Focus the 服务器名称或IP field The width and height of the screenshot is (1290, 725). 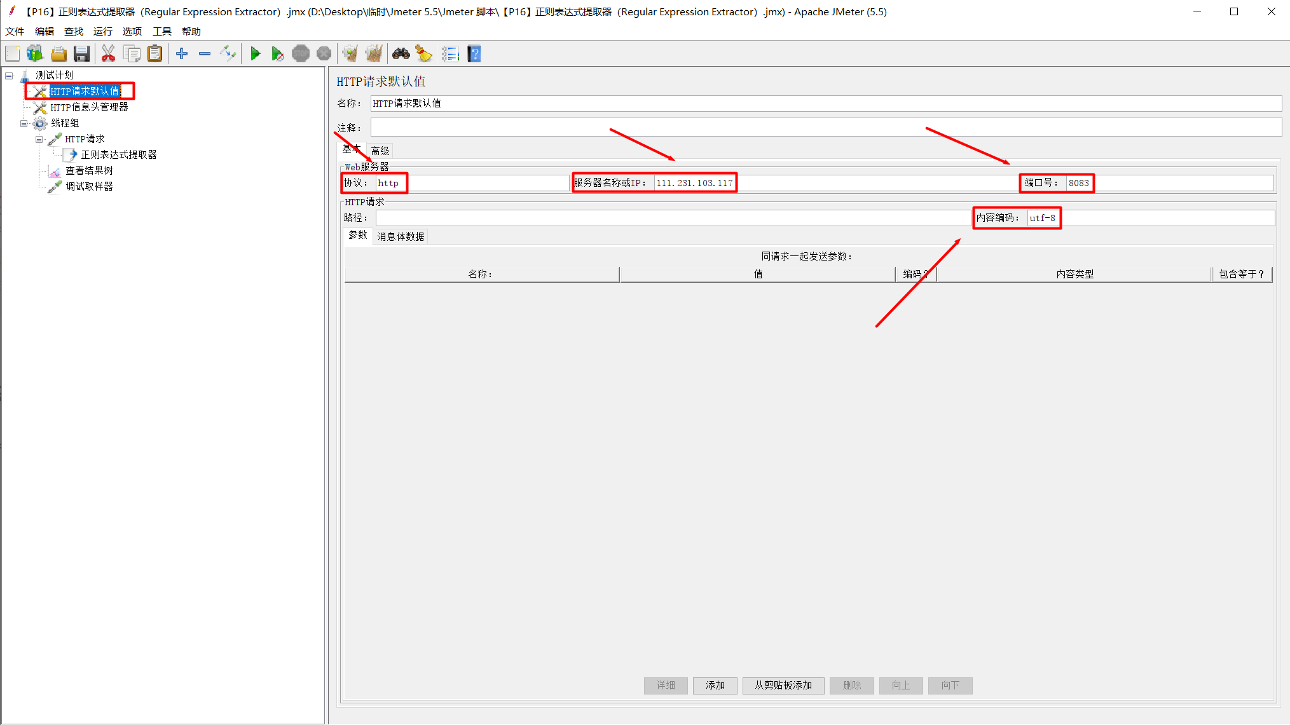pos(835,183)
